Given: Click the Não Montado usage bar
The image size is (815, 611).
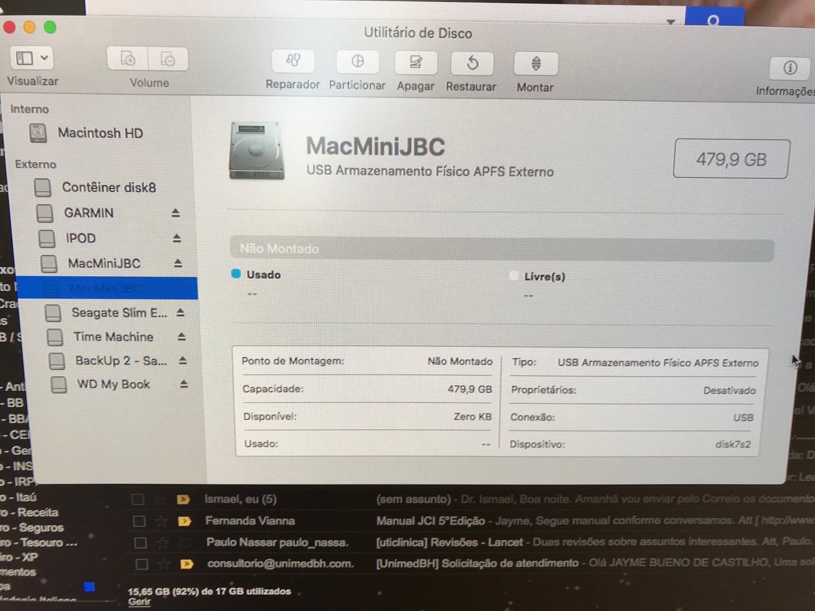Looking at the screenshot, I should click(x=502, y=249).
